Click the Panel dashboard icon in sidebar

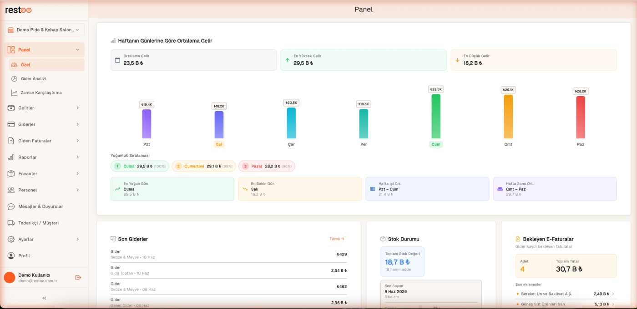pyautogui.click(x=11, y=50)
